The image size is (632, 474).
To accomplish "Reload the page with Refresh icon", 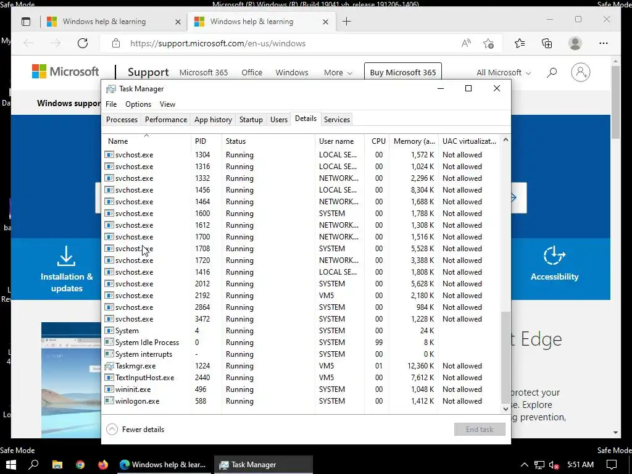I will [83, 43].
